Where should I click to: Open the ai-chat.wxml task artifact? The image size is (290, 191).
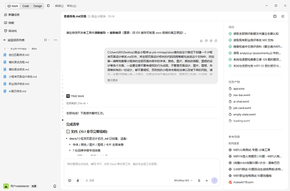pyautogui.click(x=239, y=102)
